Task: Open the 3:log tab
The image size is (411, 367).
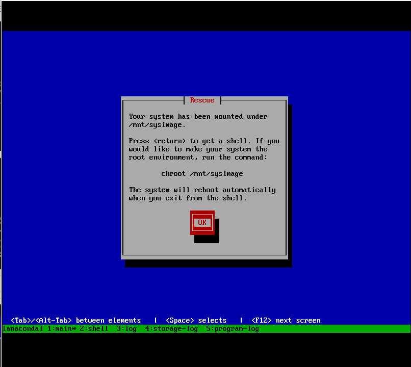Action: 126,329
